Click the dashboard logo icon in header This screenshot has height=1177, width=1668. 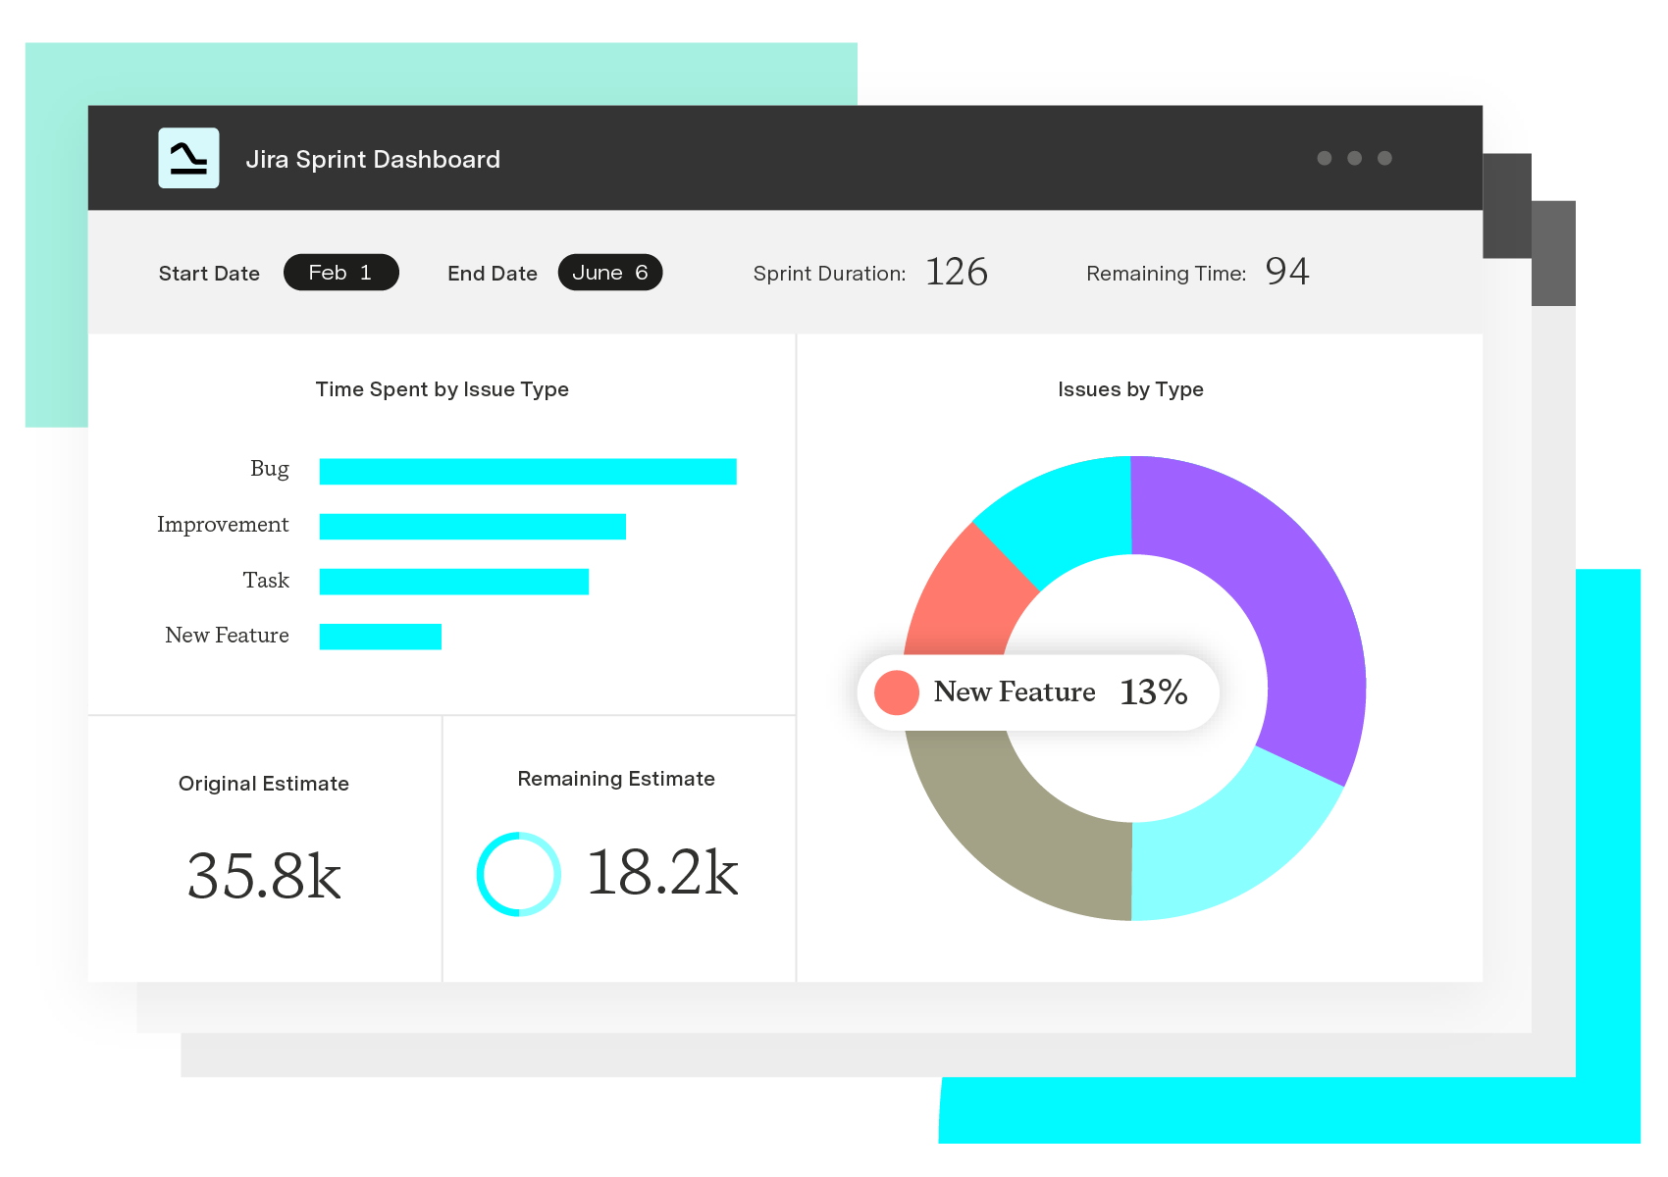pos(188,158)
